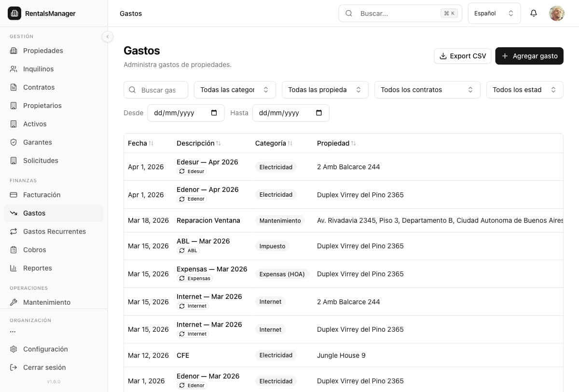Viewport: 579px width, 392px height.
Task: Click the notification bell icon
Action: click(x=533, y=14)
